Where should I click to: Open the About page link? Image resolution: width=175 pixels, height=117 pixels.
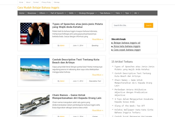pyautogui.click(x=28, y=2)
